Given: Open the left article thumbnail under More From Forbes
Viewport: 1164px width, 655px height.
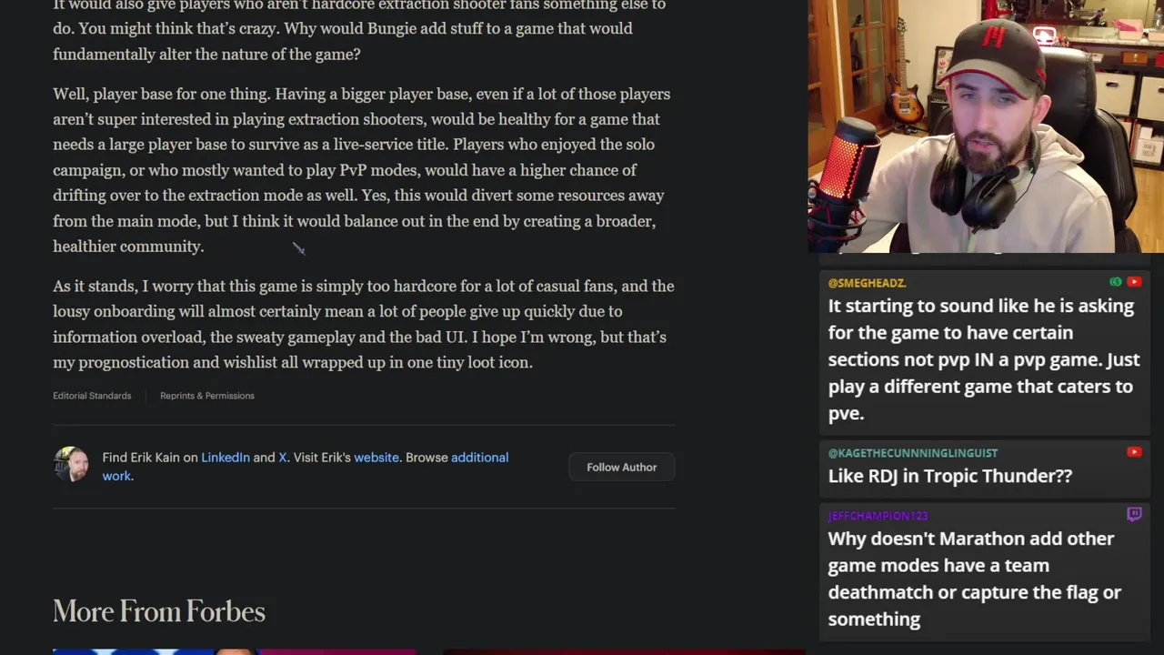Looking at the screenshot, I should coord(234,651).
